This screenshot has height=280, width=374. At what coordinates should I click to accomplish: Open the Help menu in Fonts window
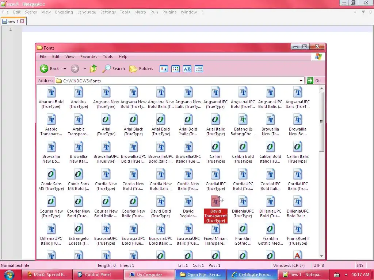point(123,57)
